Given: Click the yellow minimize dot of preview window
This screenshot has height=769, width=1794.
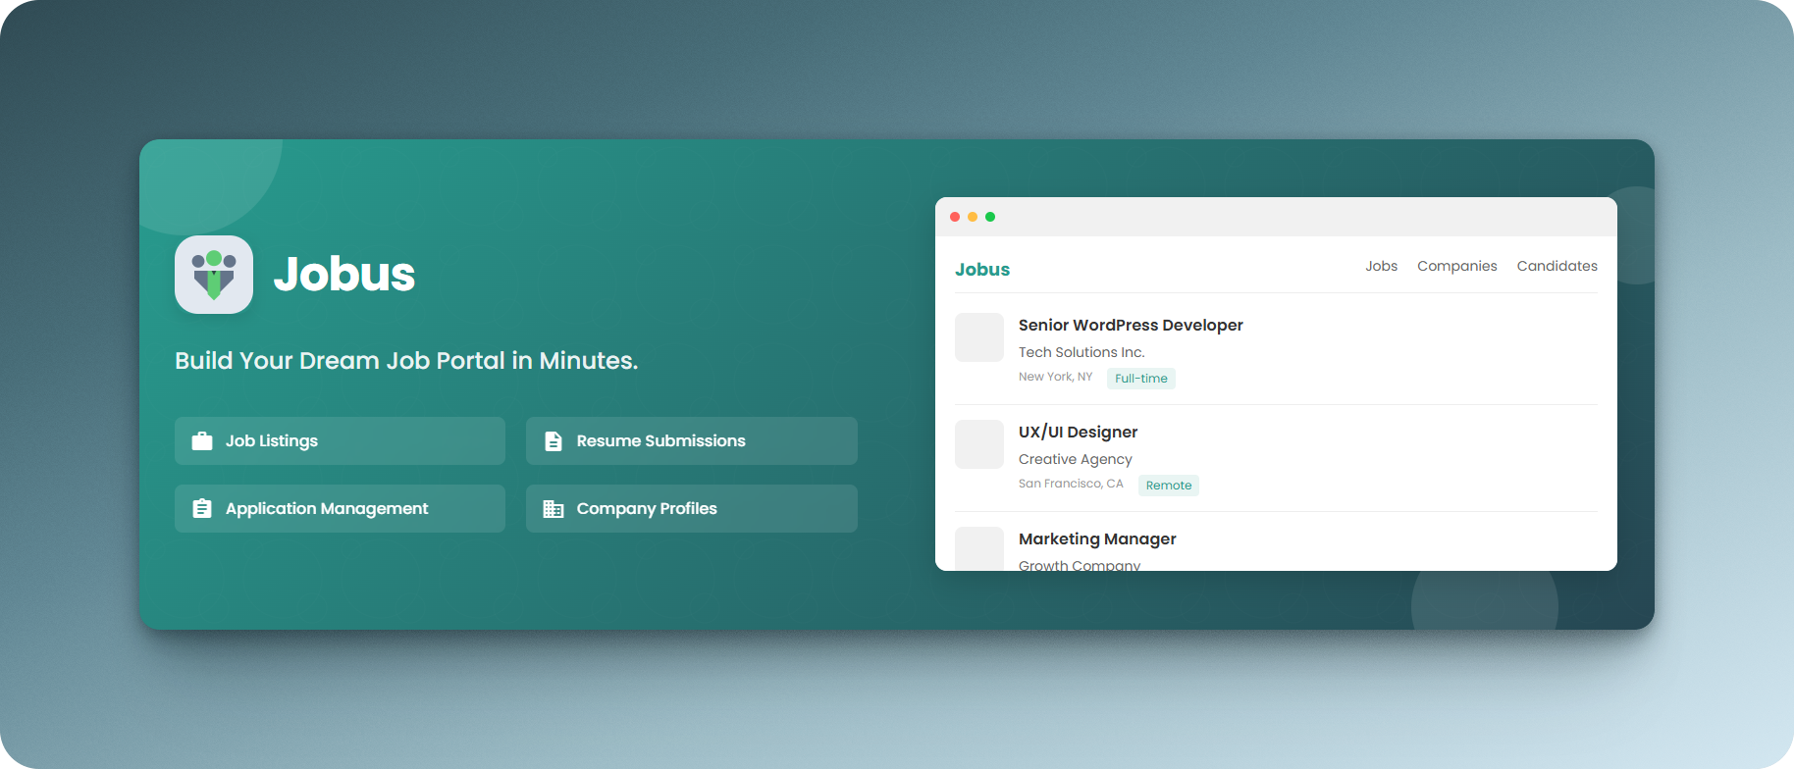Looking at the screenshot, I should 973,217.
